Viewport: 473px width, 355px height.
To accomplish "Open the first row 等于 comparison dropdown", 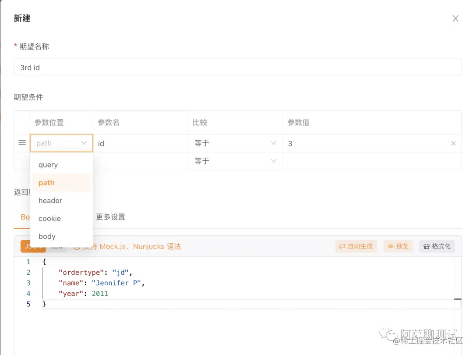I will tap(235, 143).
